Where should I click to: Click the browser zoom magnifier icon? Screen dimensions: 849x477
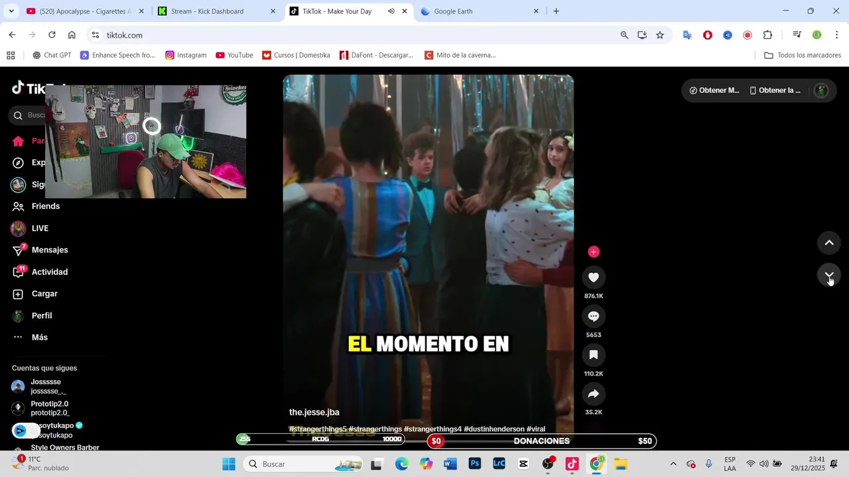point(624,35)
